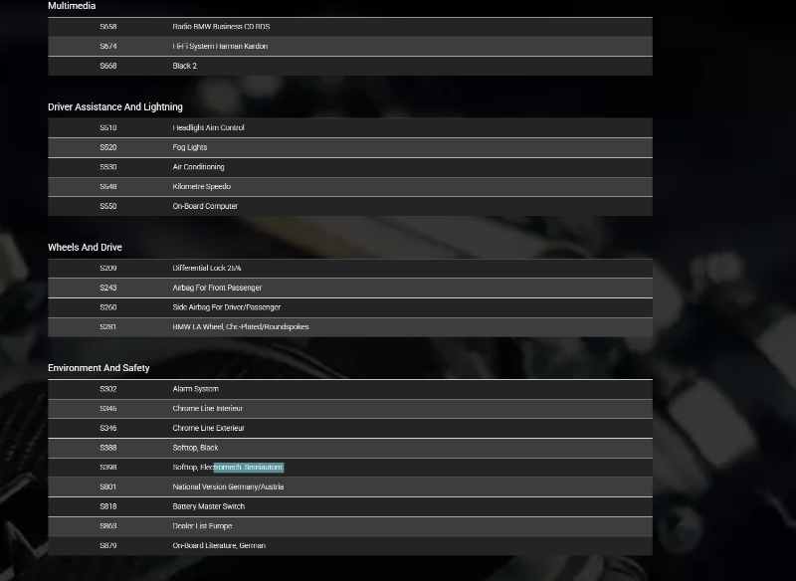The image size is (796, 581).
Task: Click the Environment And Safety heading
Action: point(99,368)
